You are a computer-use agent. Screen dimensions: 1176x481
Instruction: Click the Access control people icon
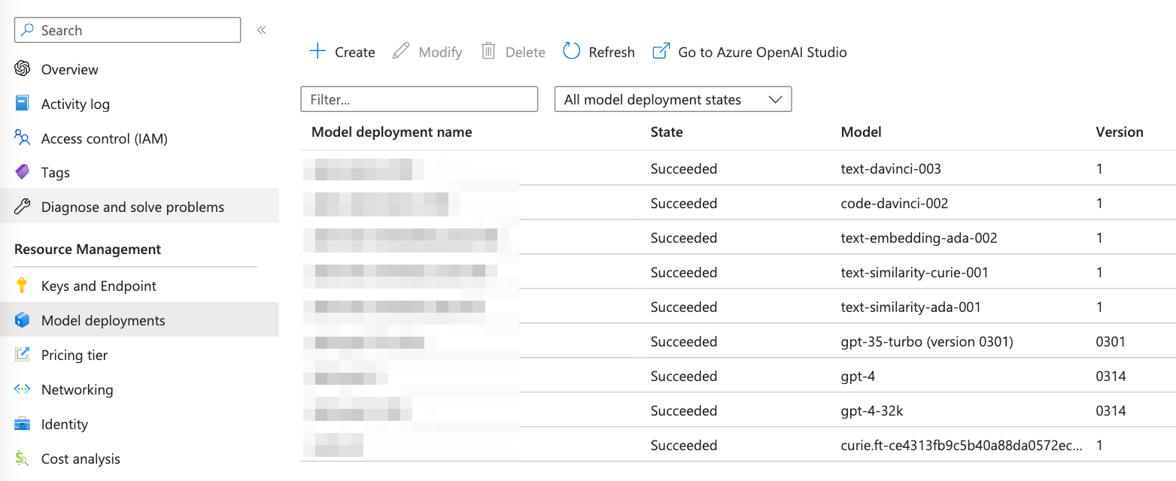(x=23, y=138)
